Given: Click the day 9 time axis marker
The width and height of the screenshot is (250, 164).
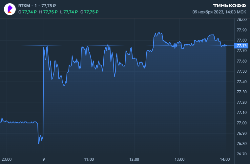Looking at the screenshot, I should pyautogui.click(x=44, y=159).
